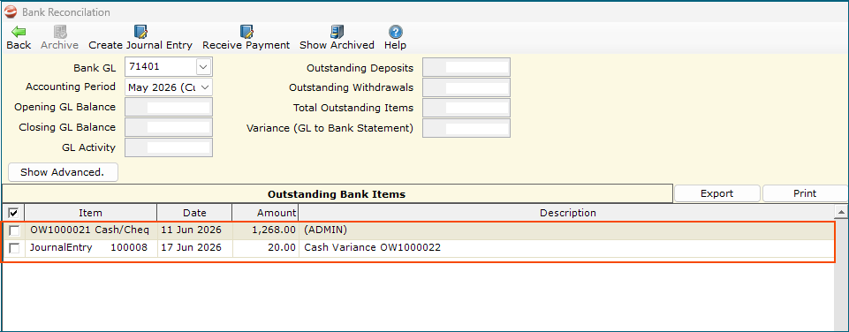Click the green Back arrow icon
The image size is (849, 332).
coord(19,32)
